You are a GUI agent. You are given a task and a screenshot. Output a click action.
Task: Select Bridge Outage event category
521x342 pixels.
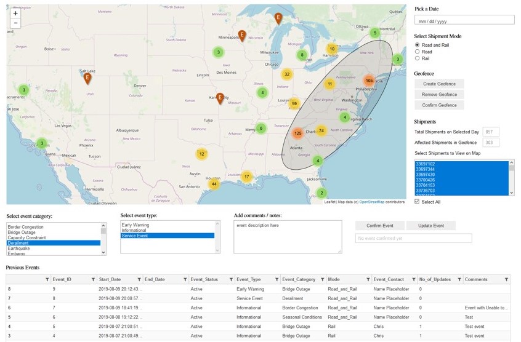click(x=54, y=232)
